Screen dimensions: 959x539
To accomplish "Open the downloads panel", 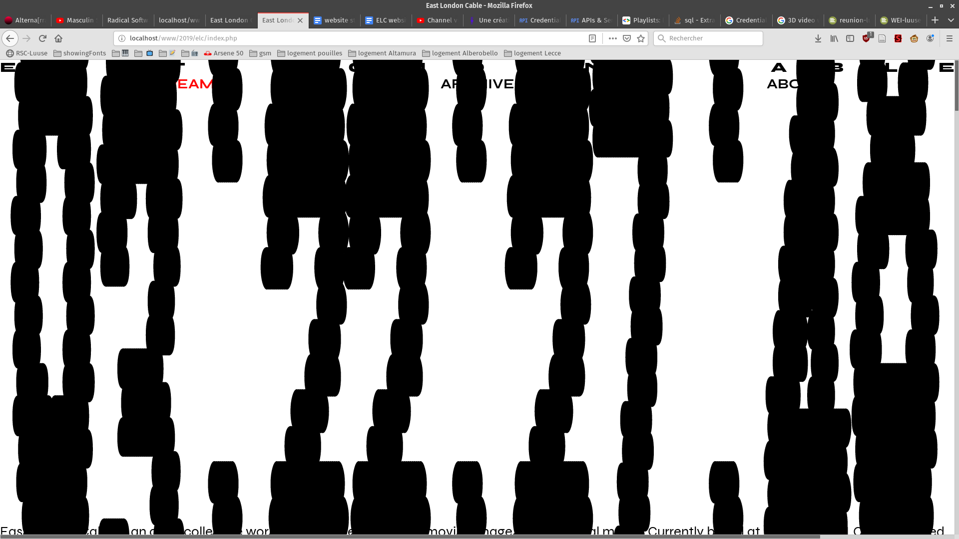I will (818, 38).
